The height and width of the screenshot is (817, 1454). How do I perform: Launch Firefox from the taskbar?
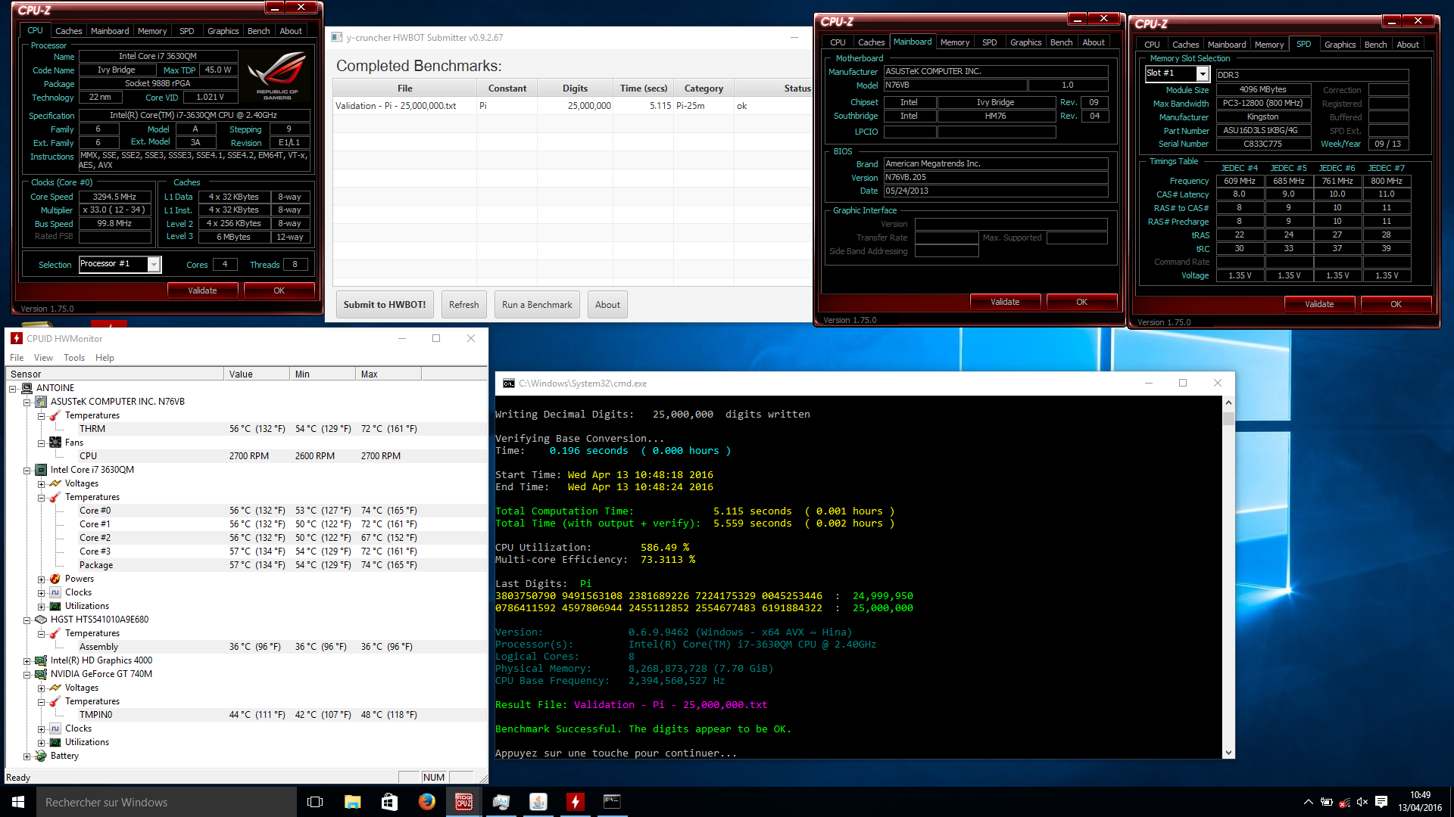(x=426, y=802)
